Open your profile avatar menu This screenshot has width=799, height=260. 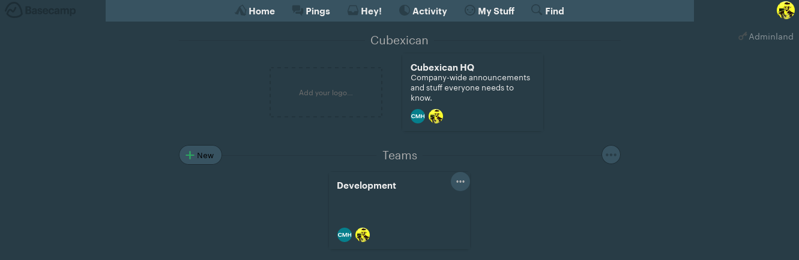786,10
